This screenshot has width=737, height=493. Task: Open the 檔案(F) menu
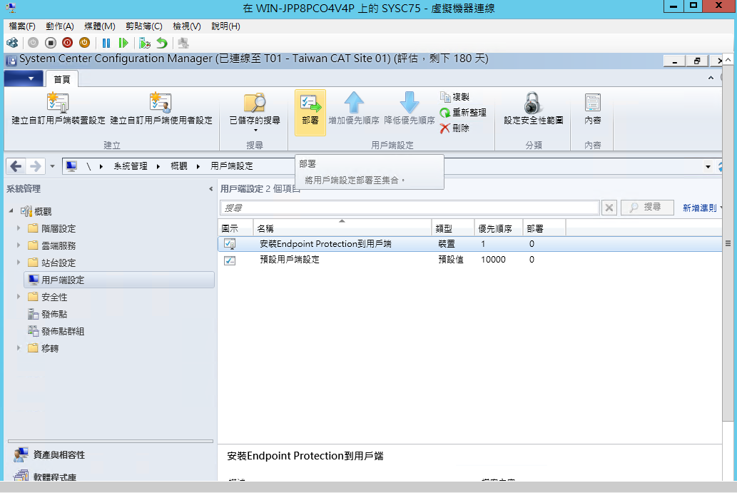tap(22, 26)
